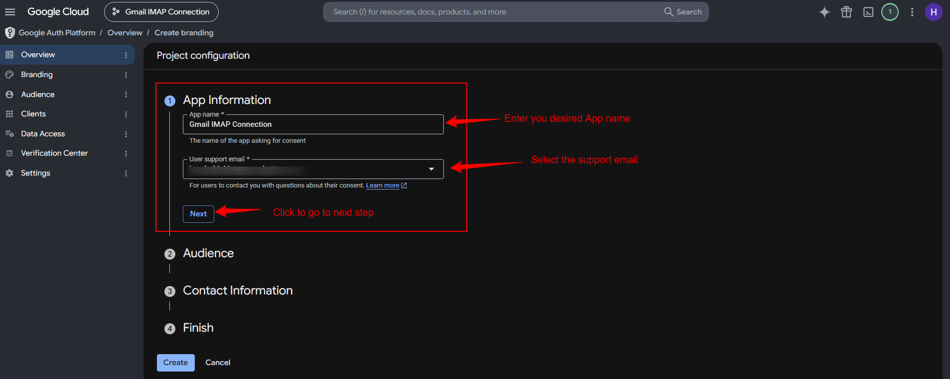This screenshot has height=379, width=950.
Task: Open more options for Verification Center item
Action: point(126,154)
